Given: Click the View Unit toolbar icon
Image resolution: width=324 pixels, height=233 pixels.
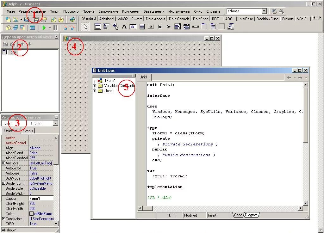Looking at the screenshot, I should tap(8, 28).
